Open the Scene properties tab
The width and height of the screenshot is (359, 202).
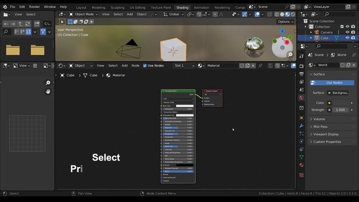pyautogui.click(x=302, y=90)
